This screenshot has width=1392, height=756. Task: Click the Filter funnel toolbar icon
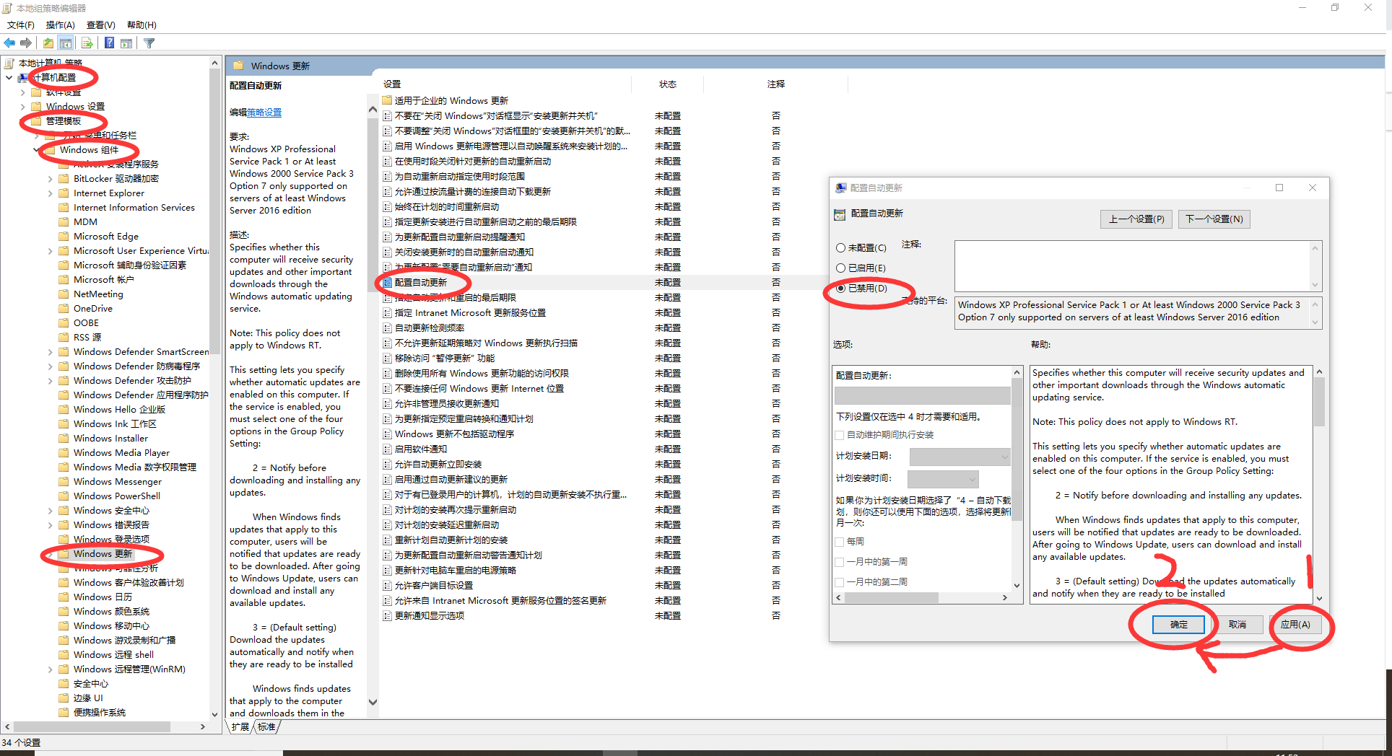149,43
